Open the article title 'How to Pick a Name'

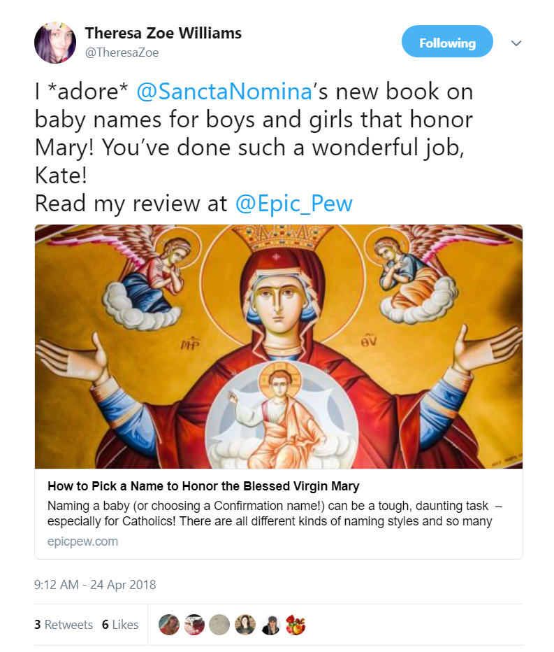(x=203, y=486)
